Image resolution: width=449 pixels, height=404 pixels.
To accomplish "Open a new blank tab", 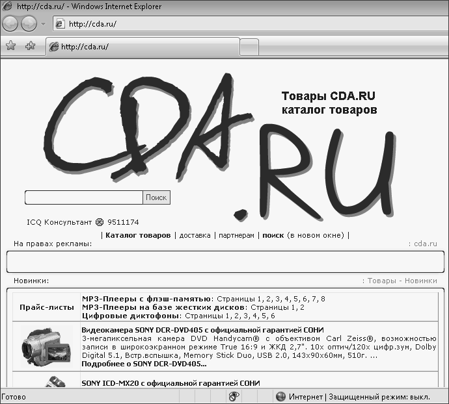I will (249, 47).
